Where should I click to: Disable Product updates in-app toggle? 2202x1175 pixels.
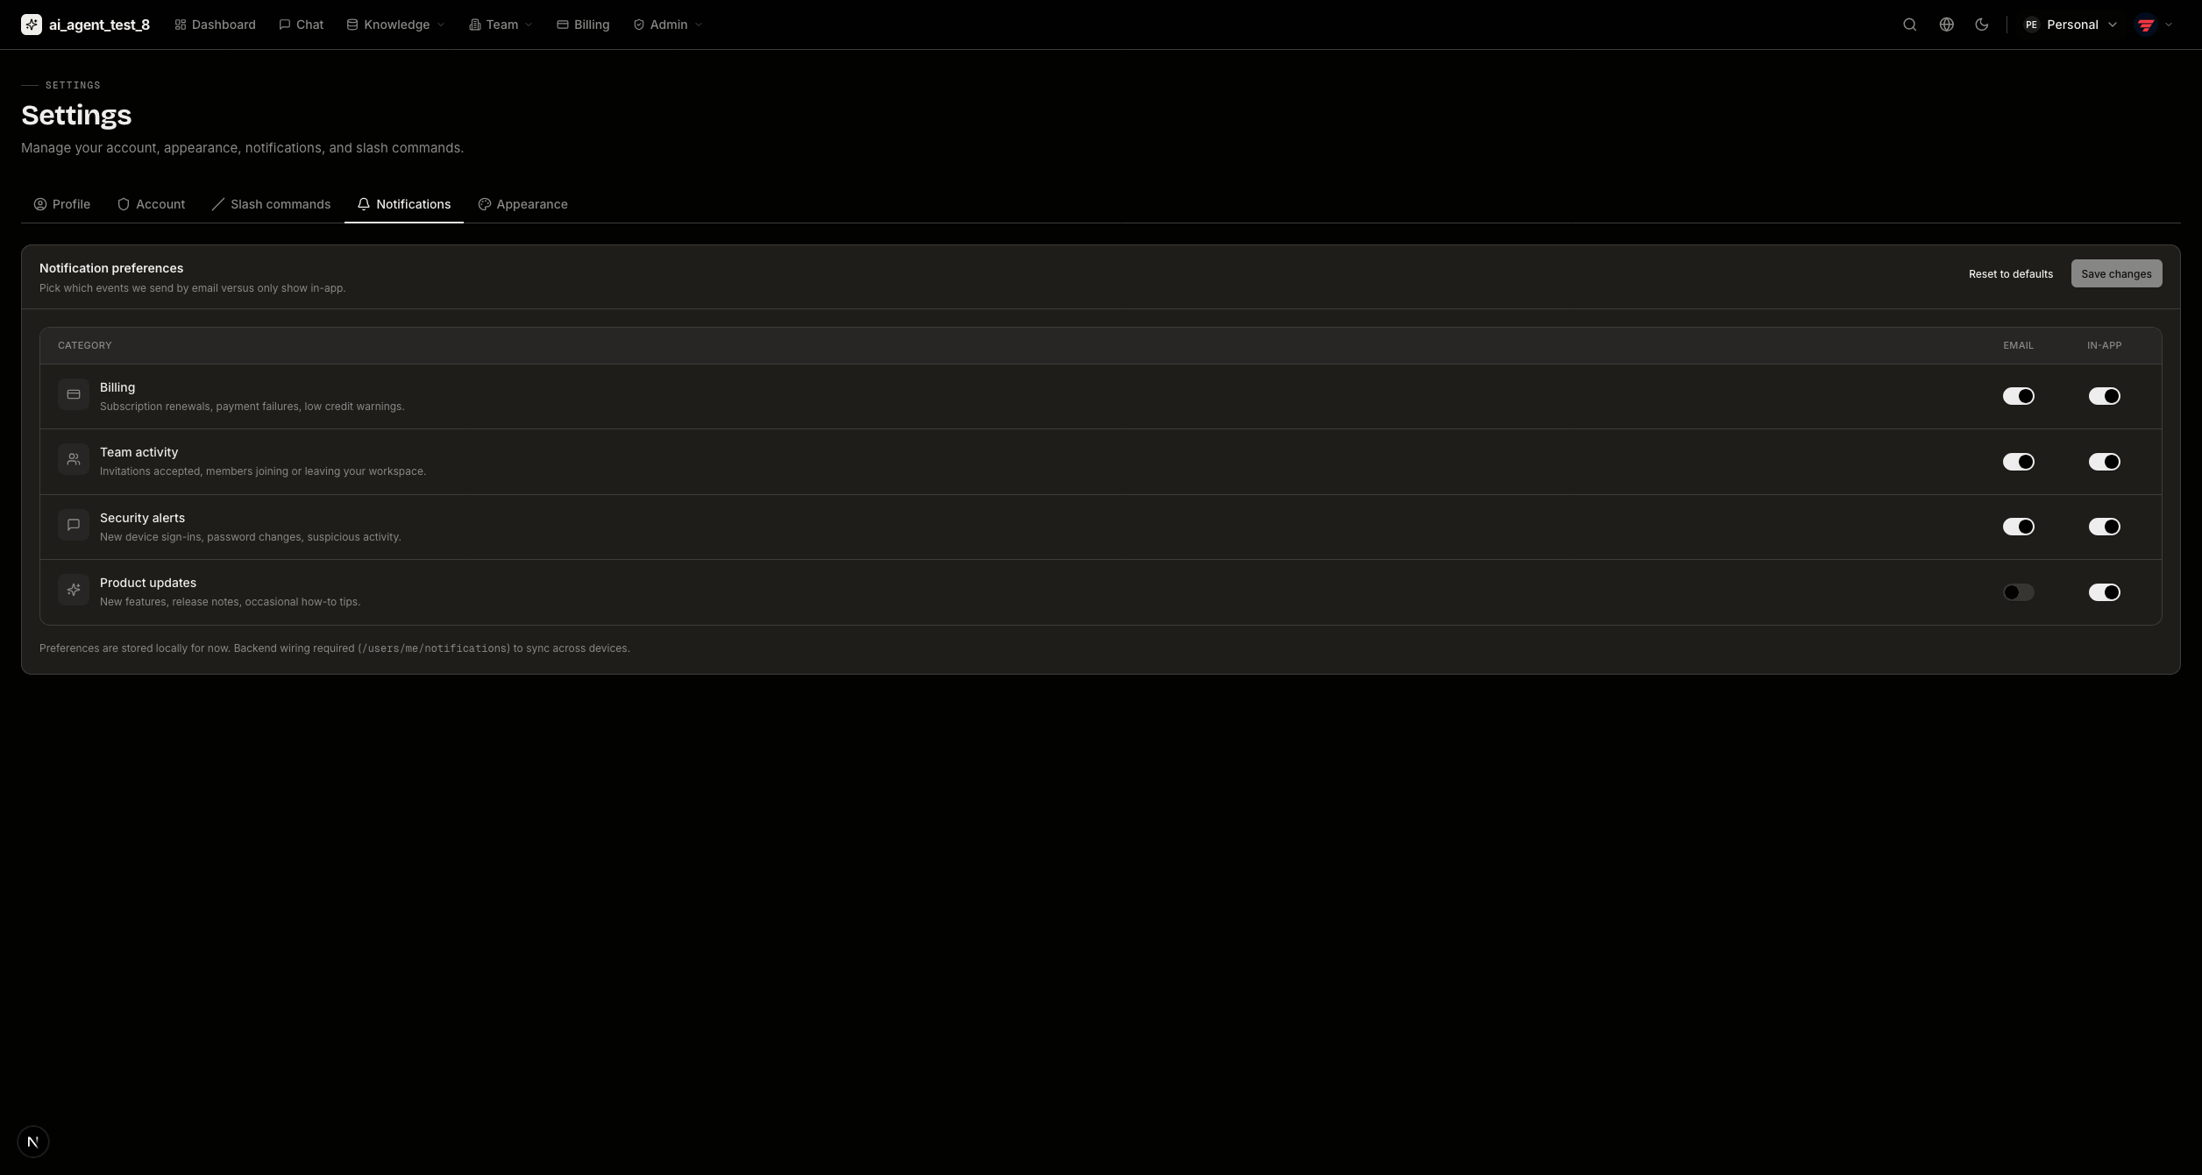tap(2104, 592)
